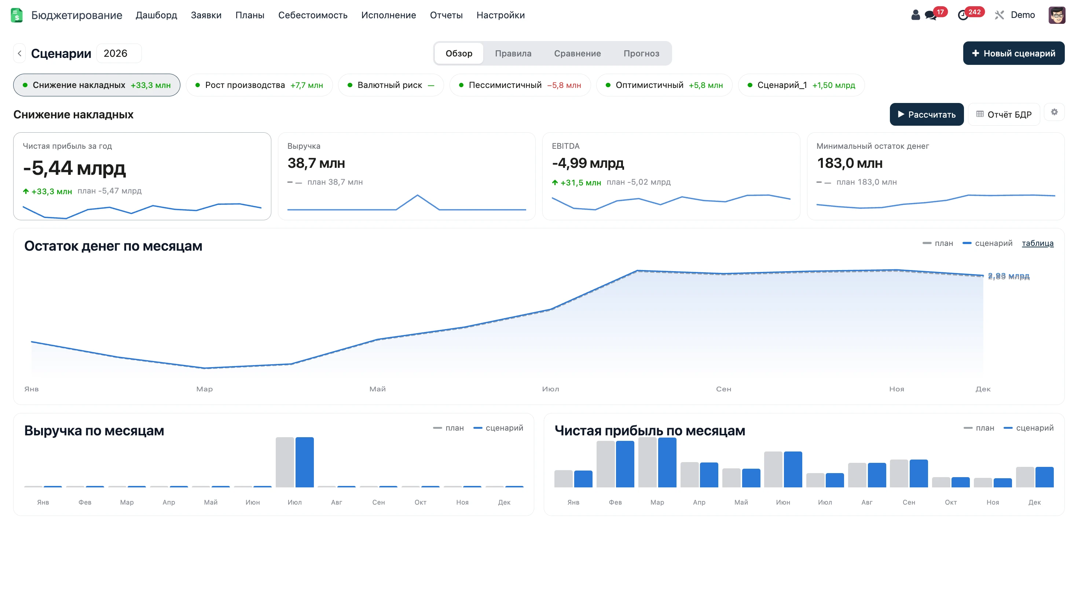
Task: Open the activities clock icon with 242 badge
Action: tap(963, 15)
